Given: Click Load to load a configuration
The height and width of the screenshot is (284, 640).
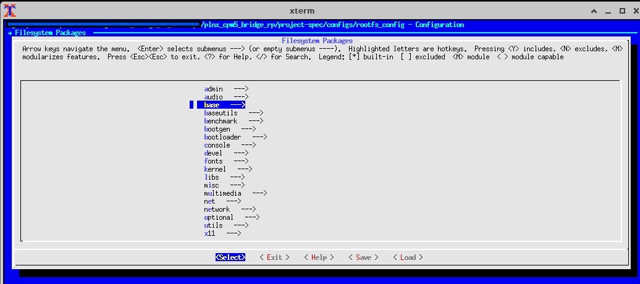Looking at the screenshot, I should [408, 257].
